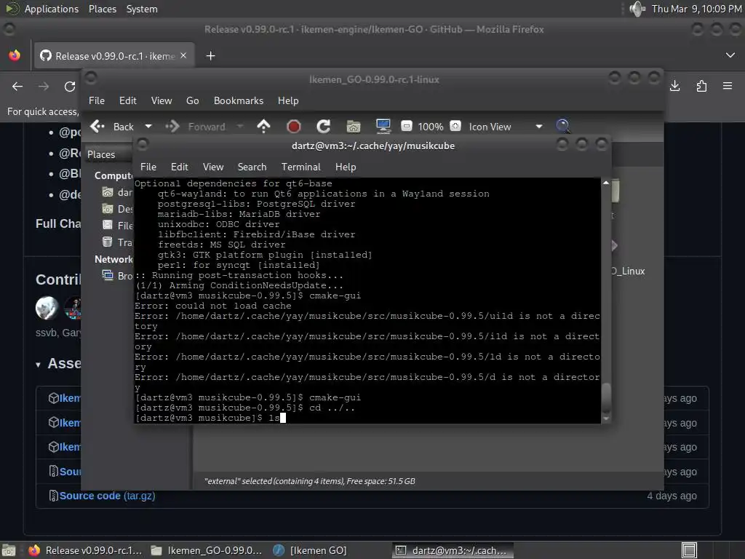Reload folder with the refresh icon
The image size is (745, 559).
(x=324, y=127)
